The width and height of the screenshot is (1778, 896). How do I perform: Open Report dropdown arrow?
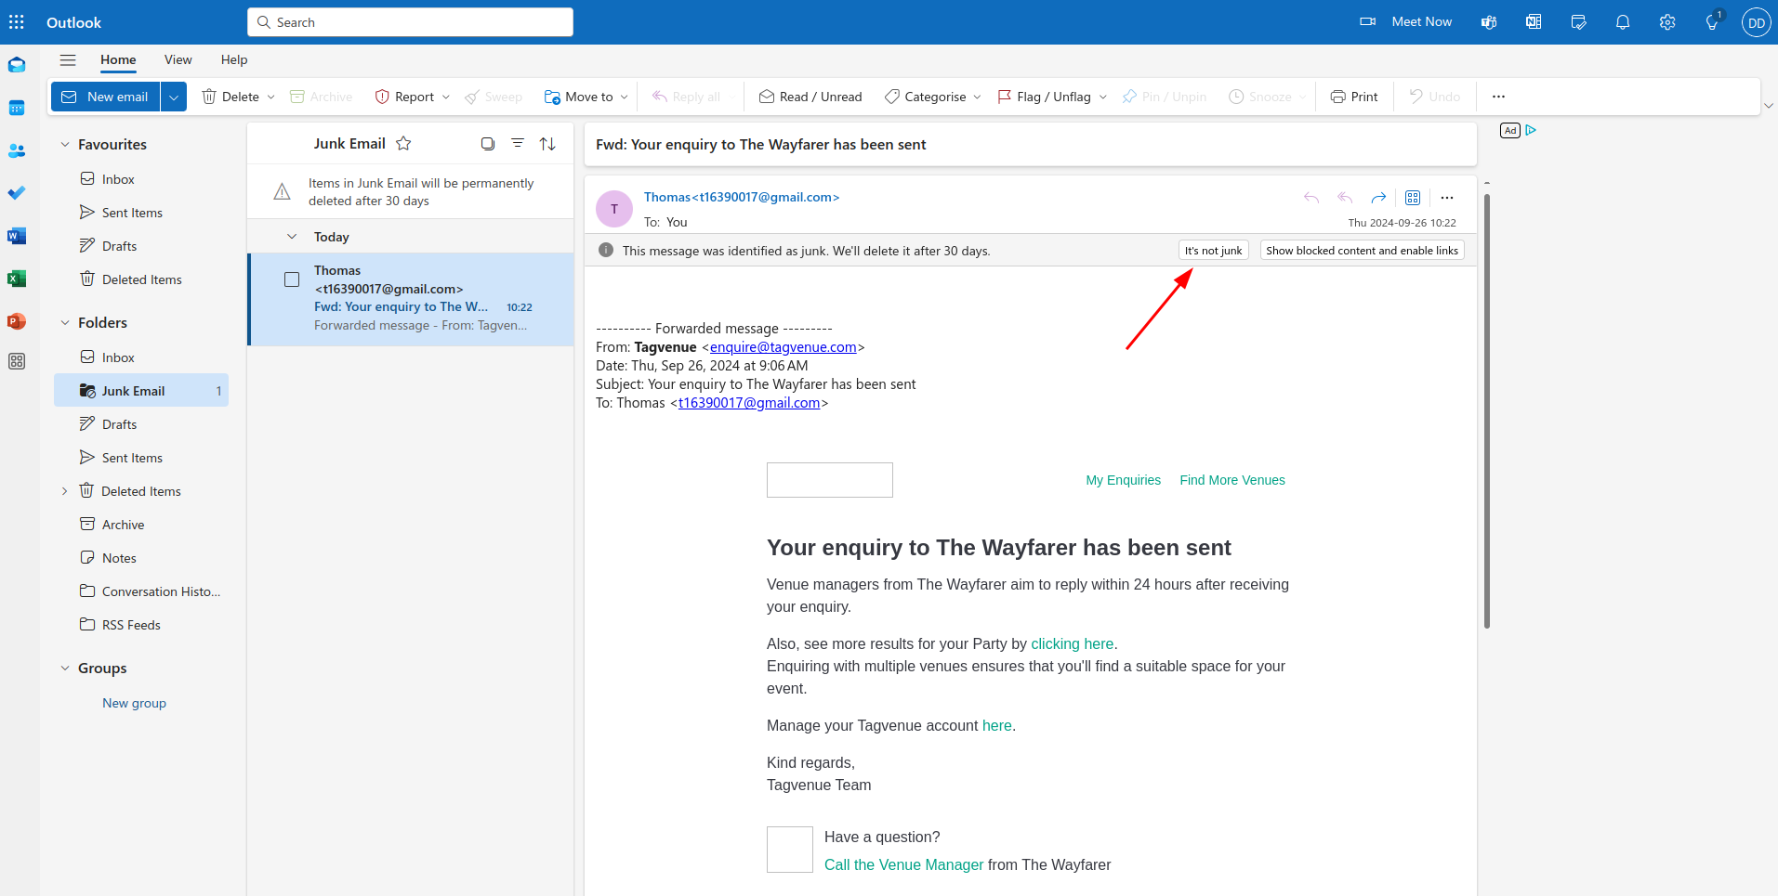point(446,97)
